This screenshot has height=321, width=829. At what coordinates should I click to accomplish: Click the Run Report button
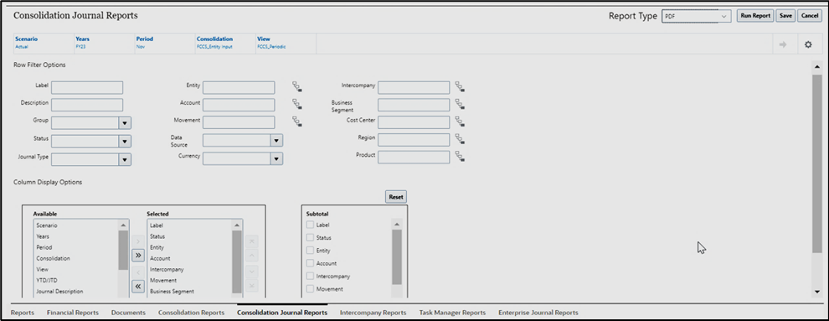(x=755, y=16)
